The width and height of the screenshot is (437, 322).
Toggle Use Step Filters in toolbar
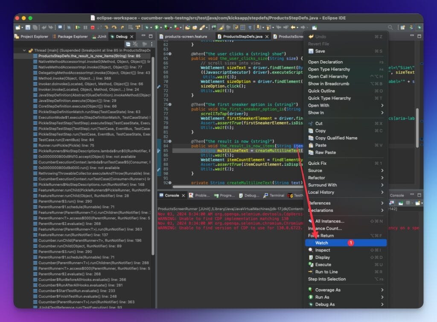137,27
